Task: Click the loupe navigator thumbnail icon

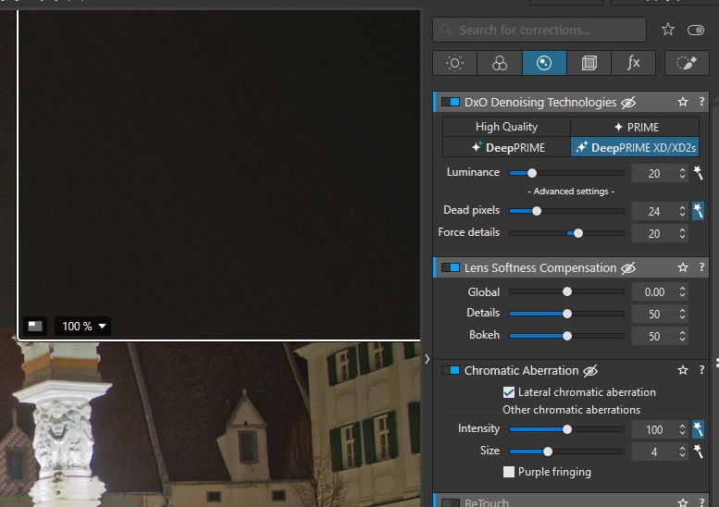Action: tap(35, 326)
